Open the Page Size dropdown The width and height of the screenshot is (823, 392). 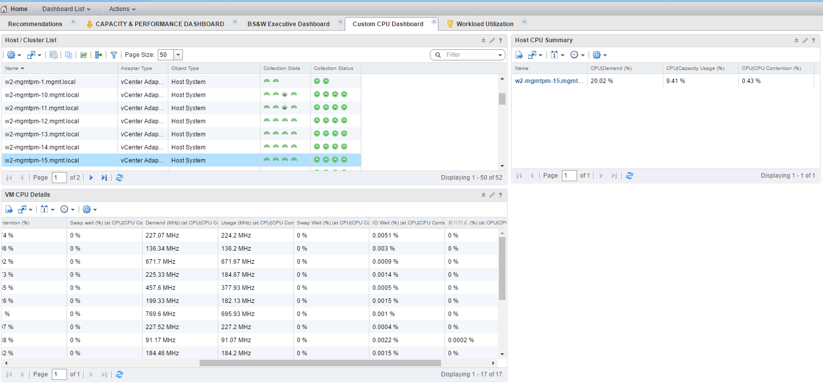click(x=178, y=55)
